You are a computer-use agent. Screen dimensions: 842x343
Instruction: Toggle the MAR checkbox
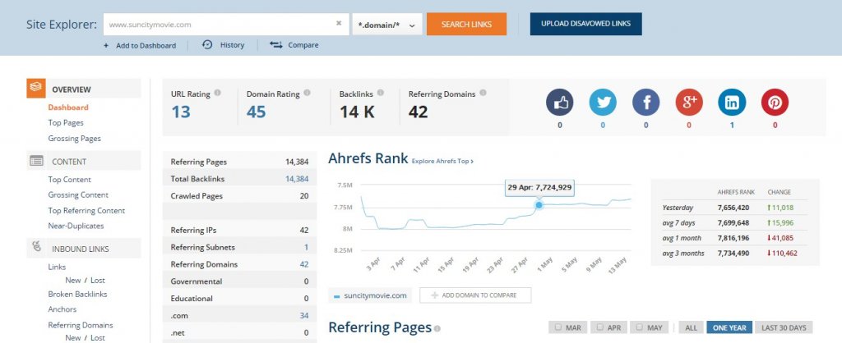point(558,327)
